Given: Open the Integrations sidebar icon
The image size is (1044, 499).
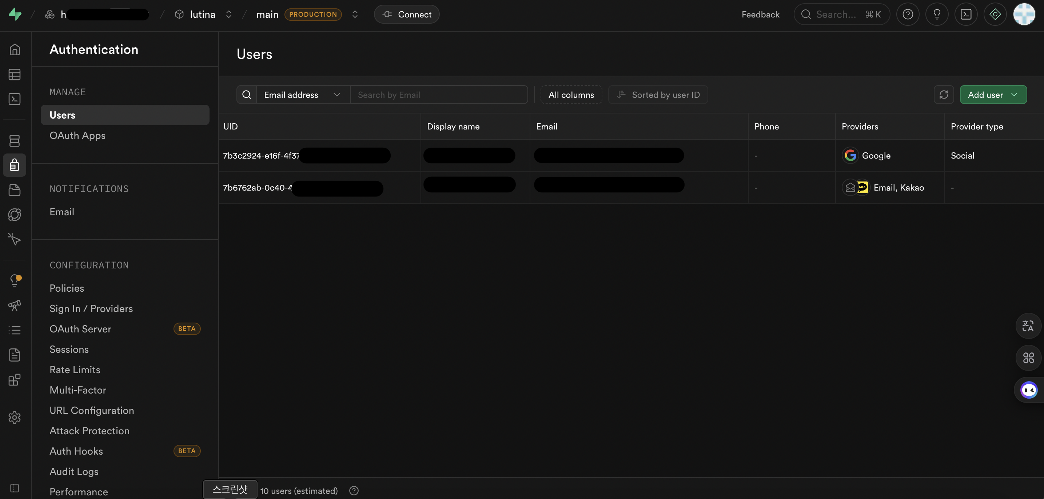Looking at the screenshot, I should coord(15,380).
